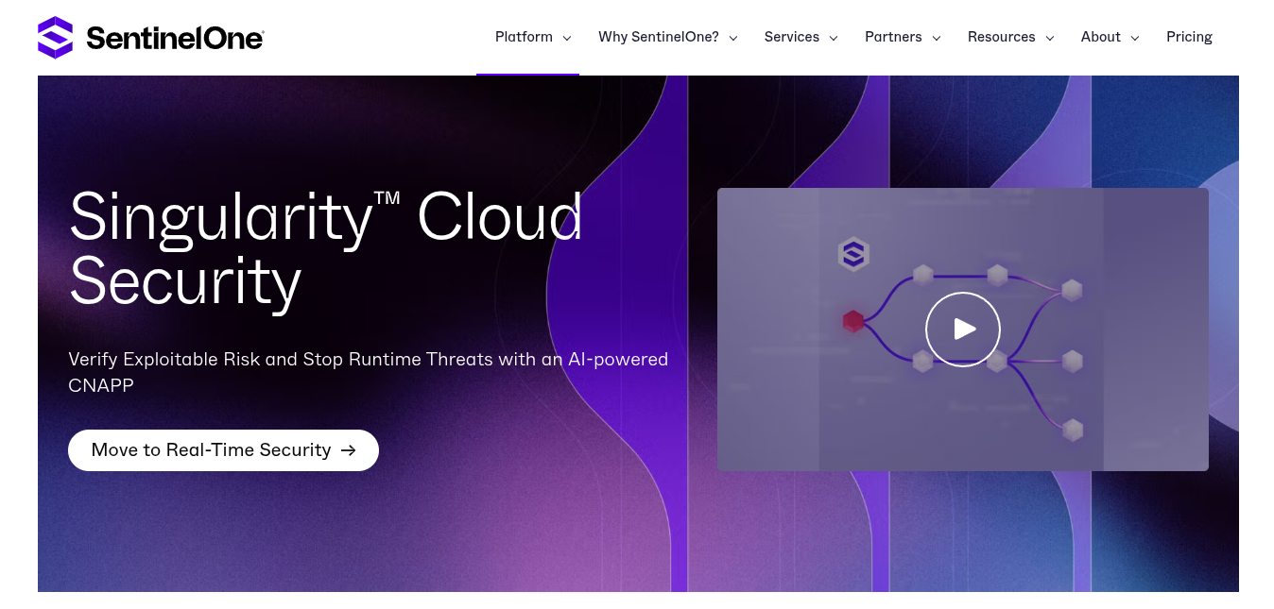Expand the Why SentinelOne? dropdown
This screenshot has width=1274, height=609.
pos(659,37)
